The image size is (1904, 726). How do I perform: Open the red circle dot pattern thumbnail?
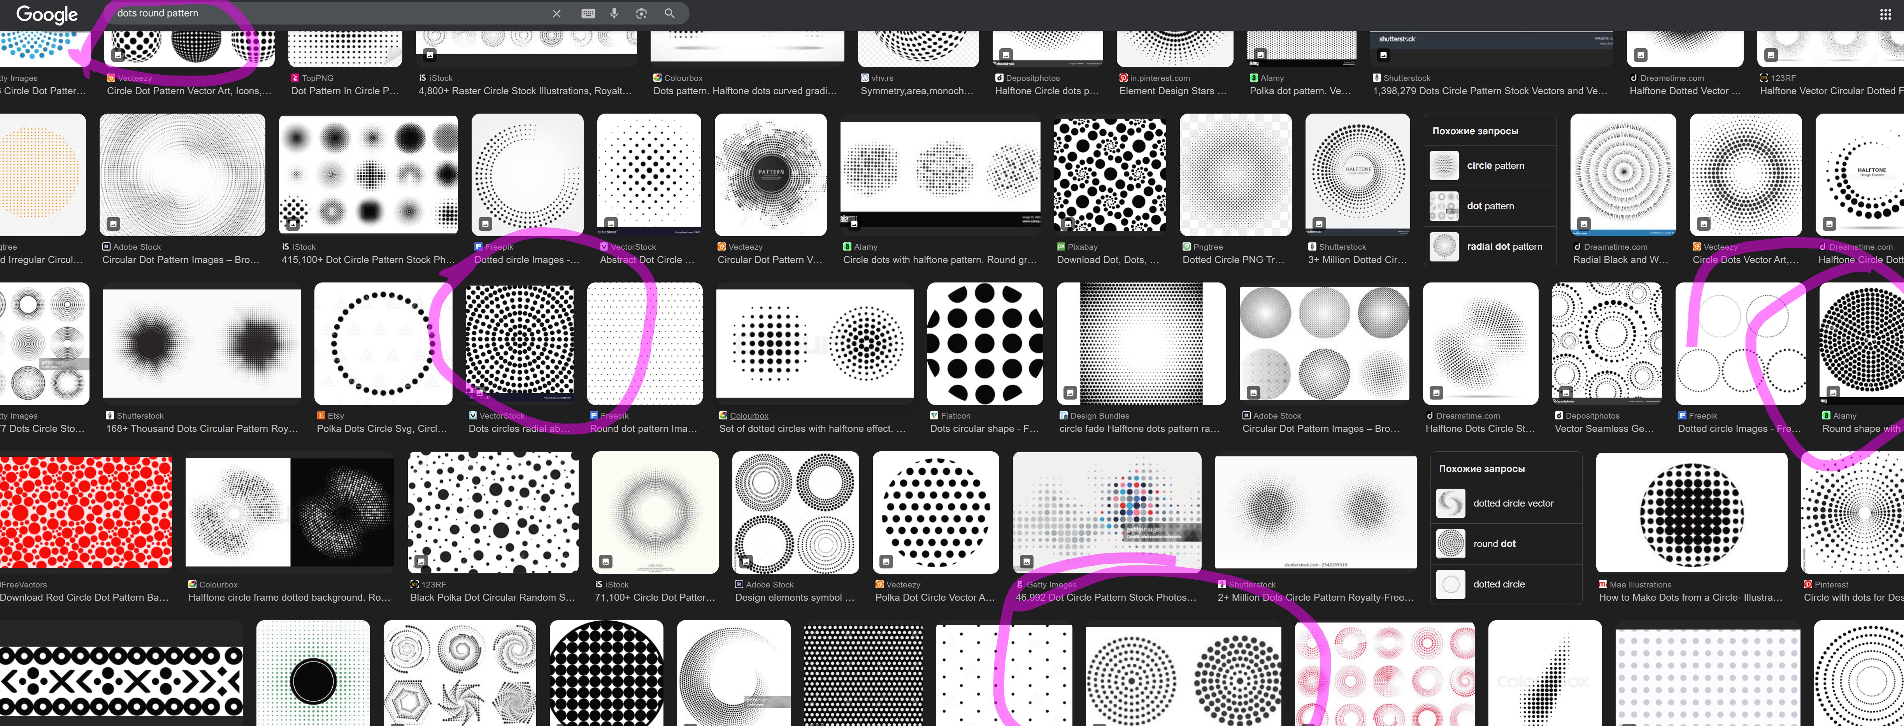[86, 512]
